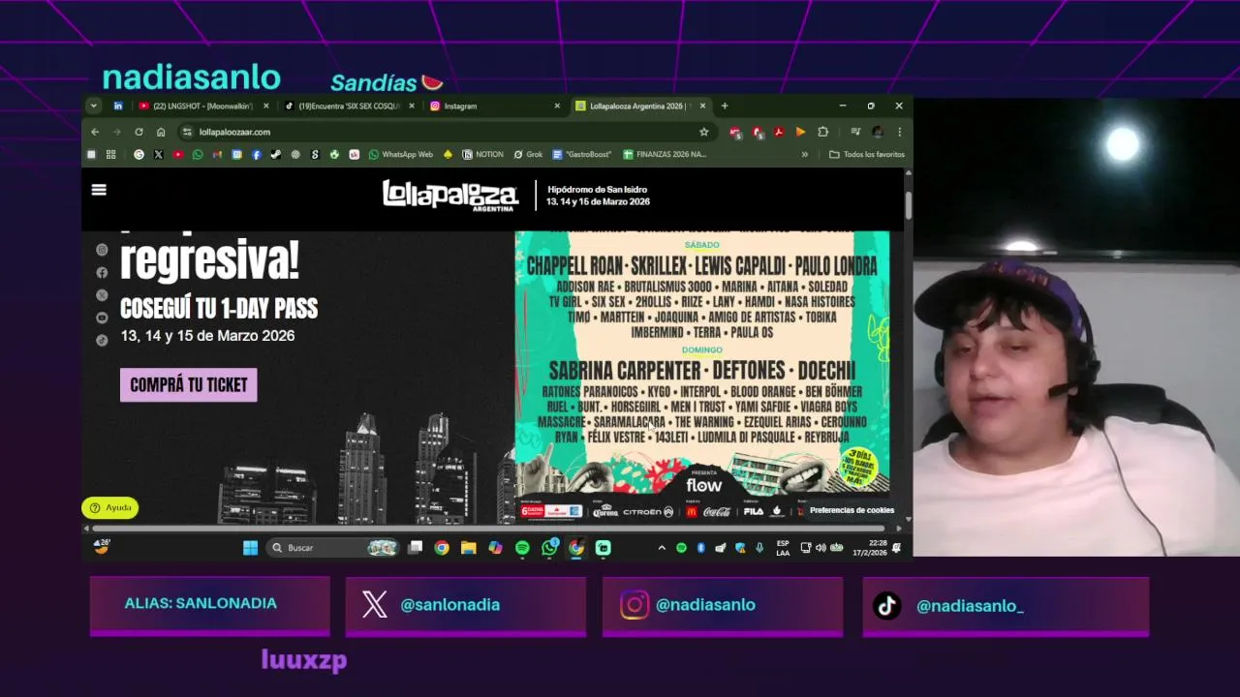
Task: Open Lollapalooza's TikTok icon in left social bar
Action: coord(102,340)
